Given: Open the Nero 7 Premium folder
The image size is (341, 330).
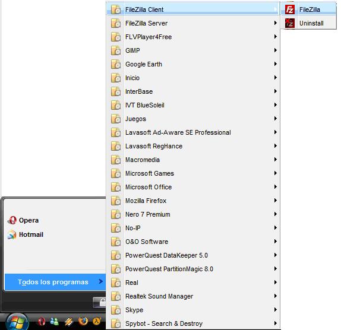Looking at the screenshot, I should 193,214.
